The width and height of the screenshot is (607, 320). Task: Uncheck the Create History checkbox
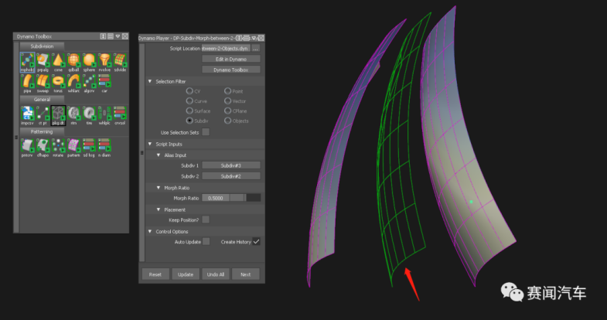coord(256,242)
